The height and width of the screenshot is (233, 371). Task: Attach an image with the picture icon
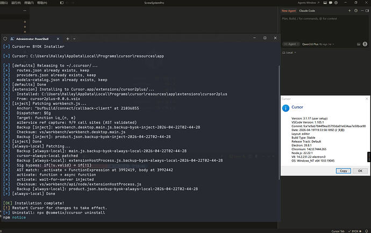coord(359,44)
